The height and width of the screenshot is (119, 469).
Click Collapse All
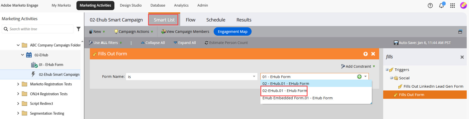[x=153, y=43]
